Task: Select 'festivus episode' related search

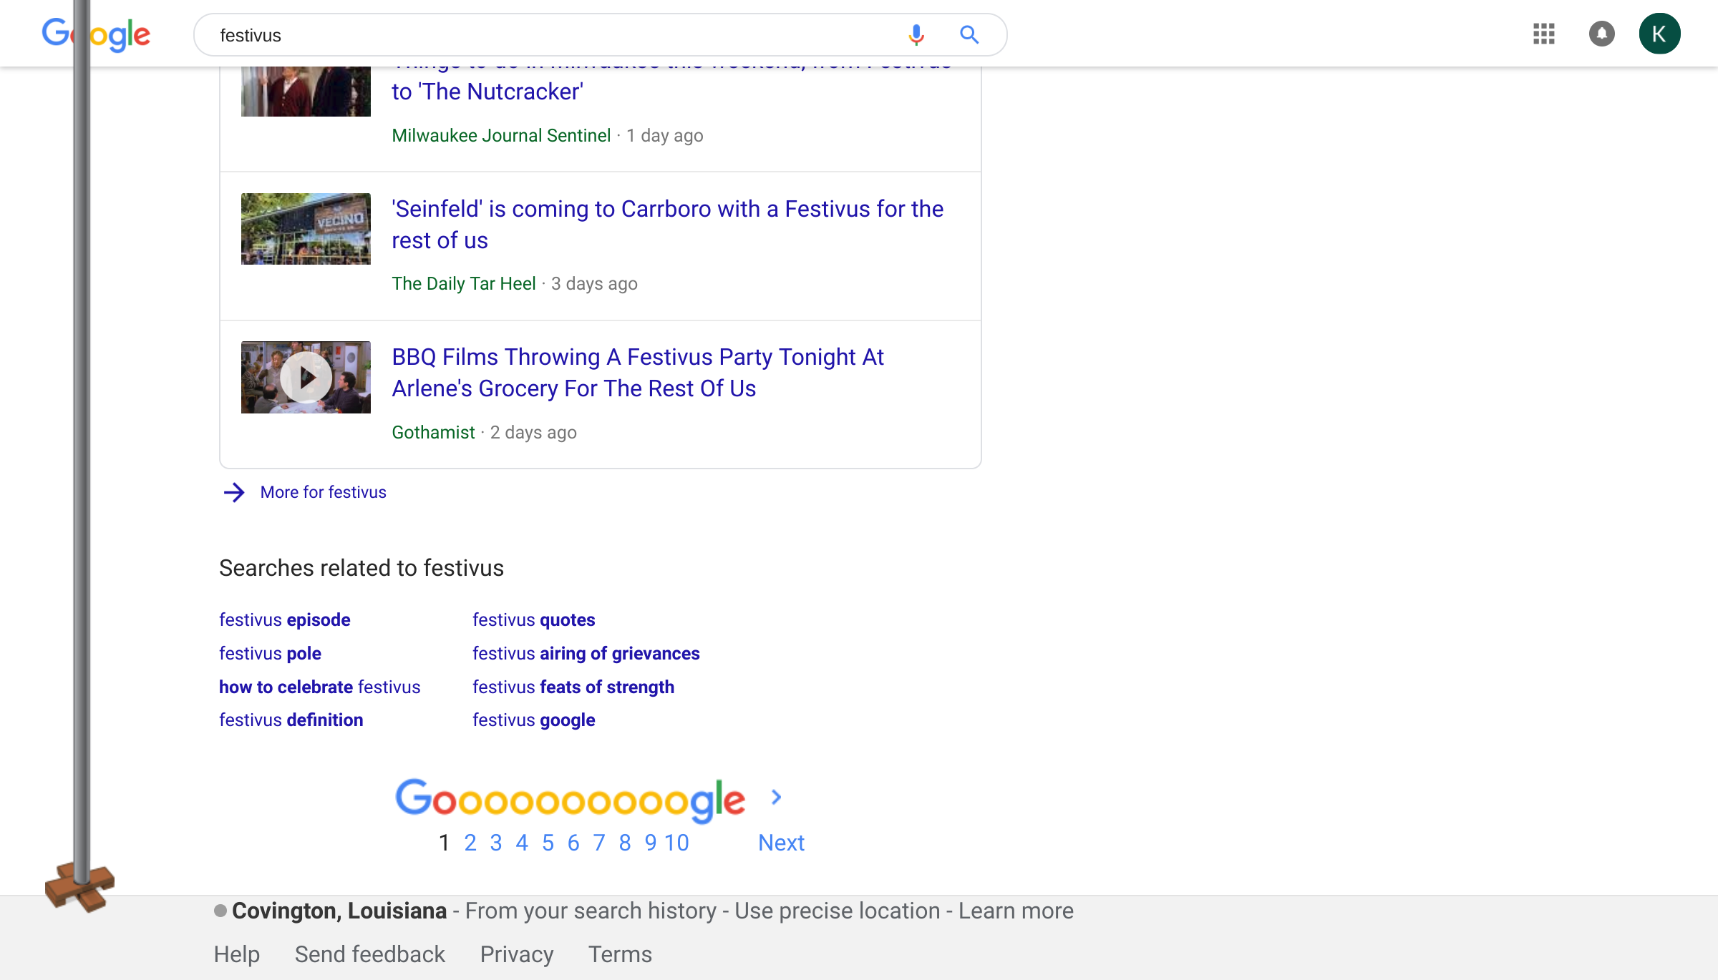Action: click(284, 619)
